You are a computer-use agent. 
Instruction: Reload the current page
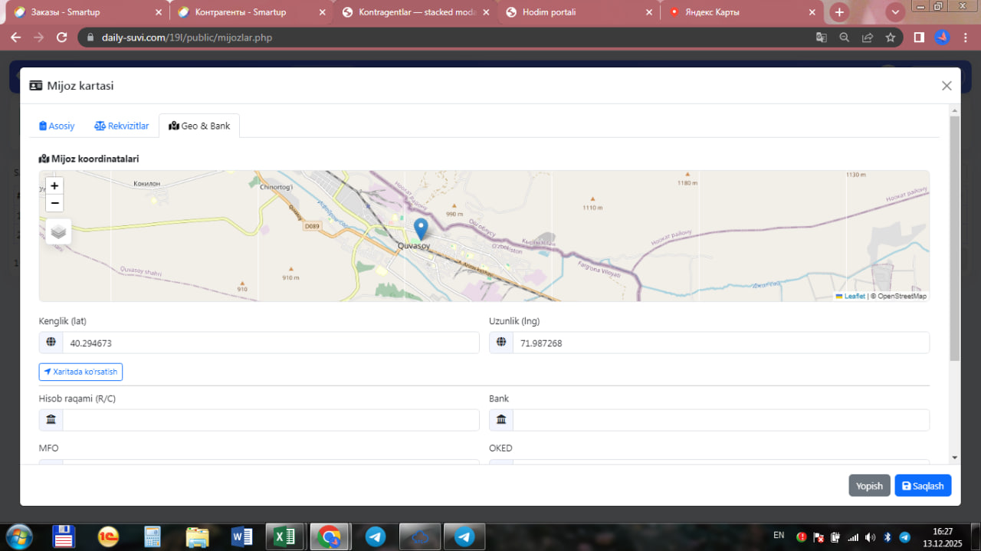coord(62,38)
